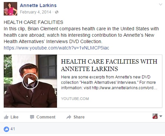Open post options chevron at top right
The height and width of the screenshot is (136, 165).
[161, 4]
